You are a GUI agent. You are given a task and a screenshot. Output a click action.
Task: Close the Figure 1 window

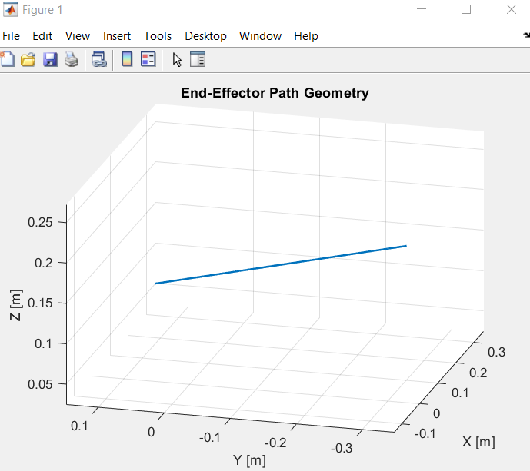click(512, 9)
